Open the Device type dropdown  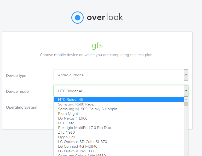pyautogui.click(x=121, y=75)
